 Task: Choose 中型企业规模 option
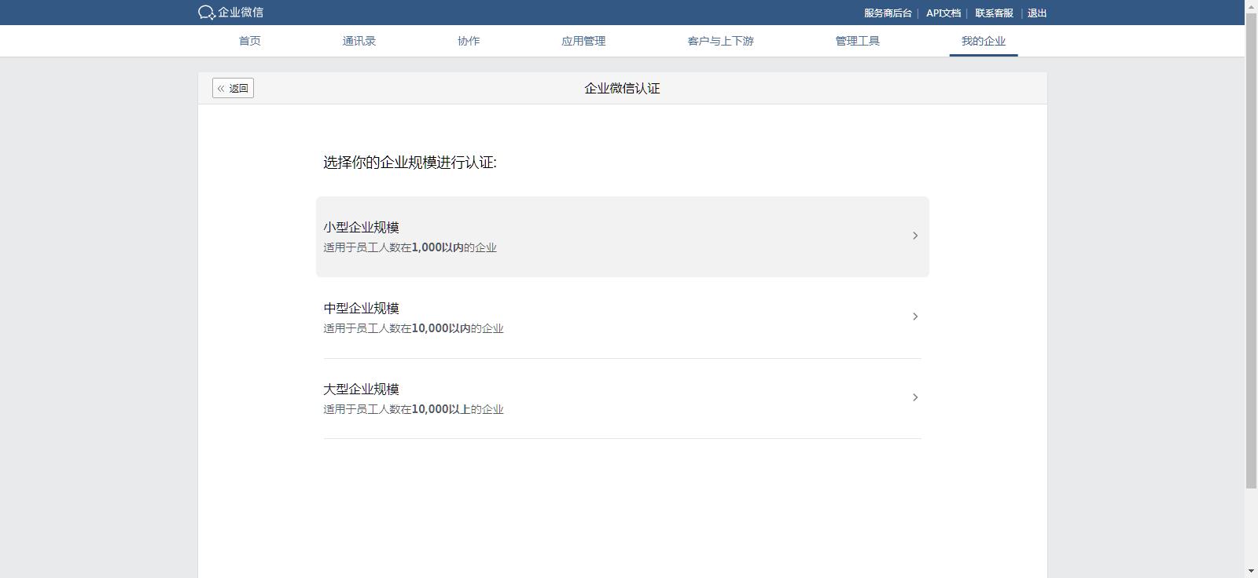(x=623, y=317)
